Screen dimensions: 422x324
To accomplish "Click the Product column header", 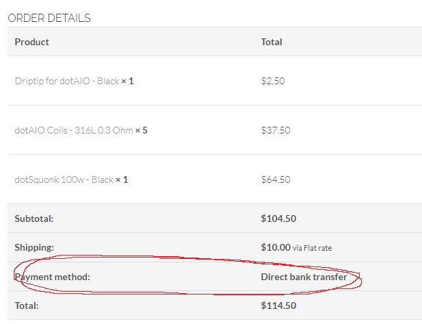I will [31, 42].
